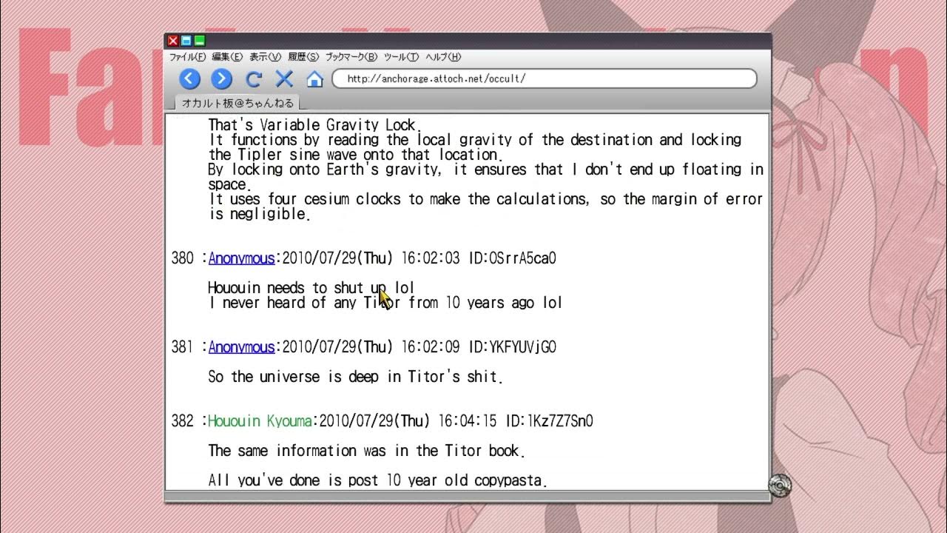
Task: Click the line "I never heard of any Titor"
Action: pyautogui.click(x=385, y=303)
